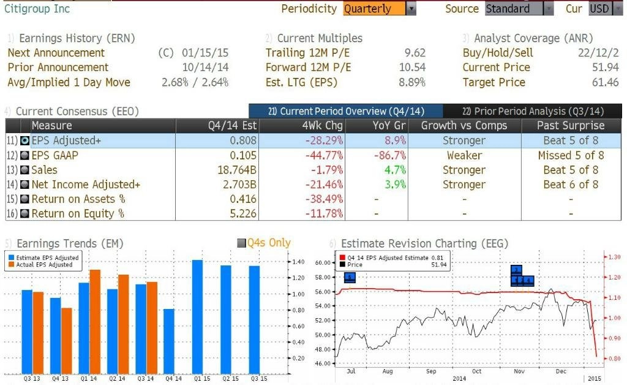Click the Q1 14 actual orange bar
The width and height of the screenshot is (627, 385).
coord(95,322)
